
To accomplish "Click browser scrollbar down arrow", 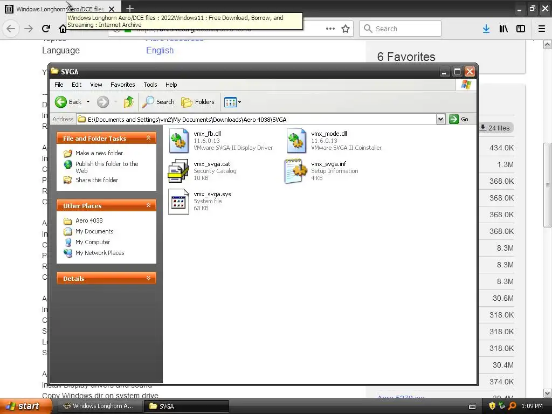I will (548, 393).
